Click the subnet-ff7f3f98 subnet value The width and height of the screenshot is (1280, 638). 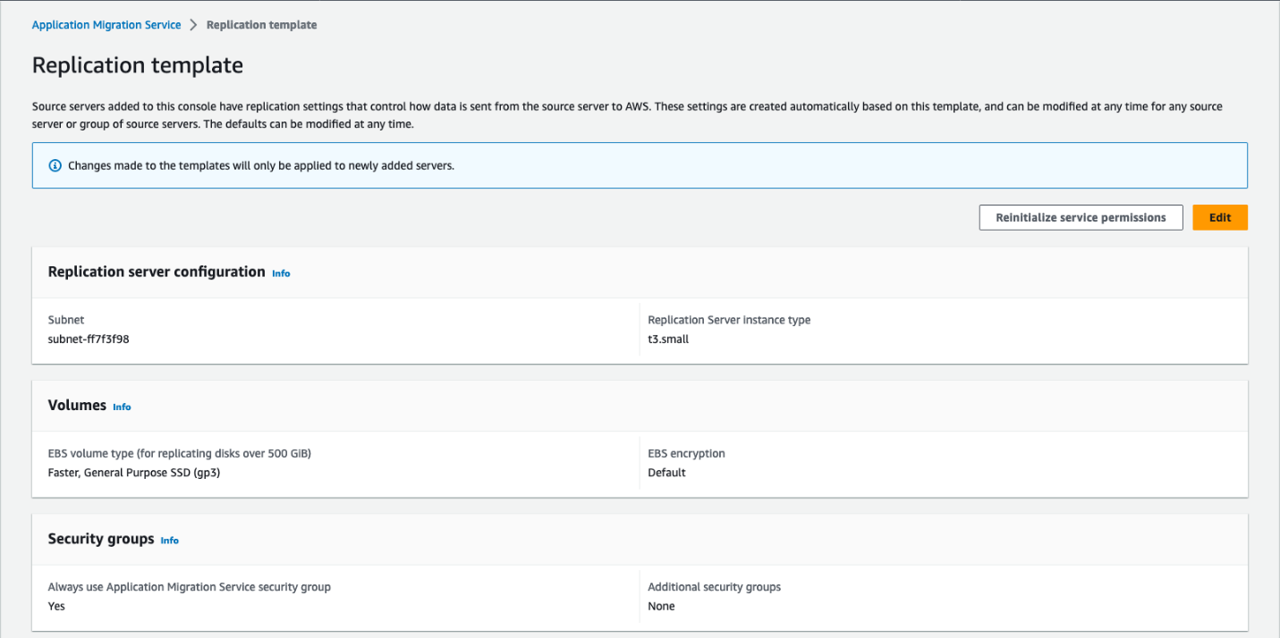click(89, 340)
